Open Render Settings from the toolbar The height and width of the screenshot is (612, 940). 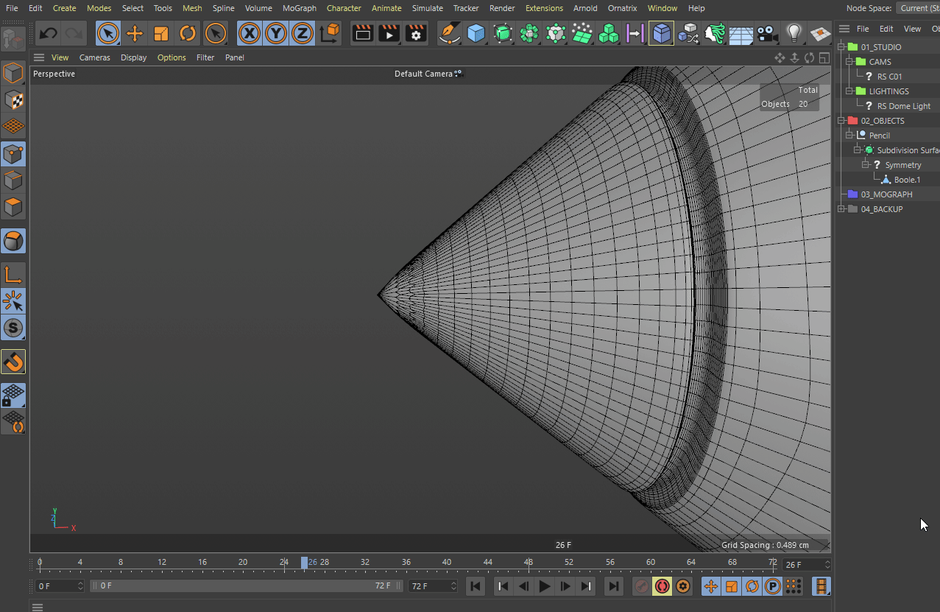(415, 33)
